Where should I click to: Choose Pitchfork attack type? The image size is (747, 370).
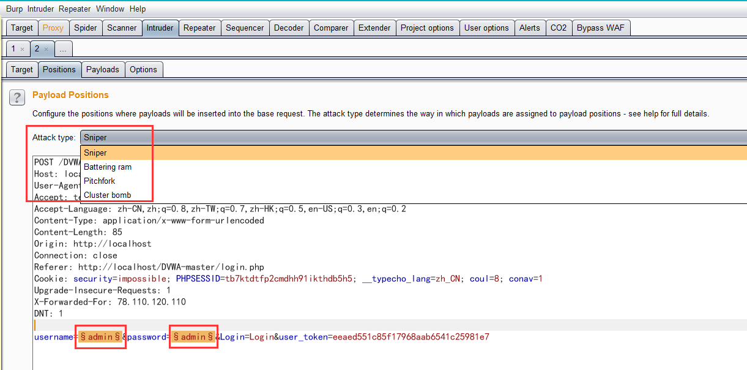(414, 181)
